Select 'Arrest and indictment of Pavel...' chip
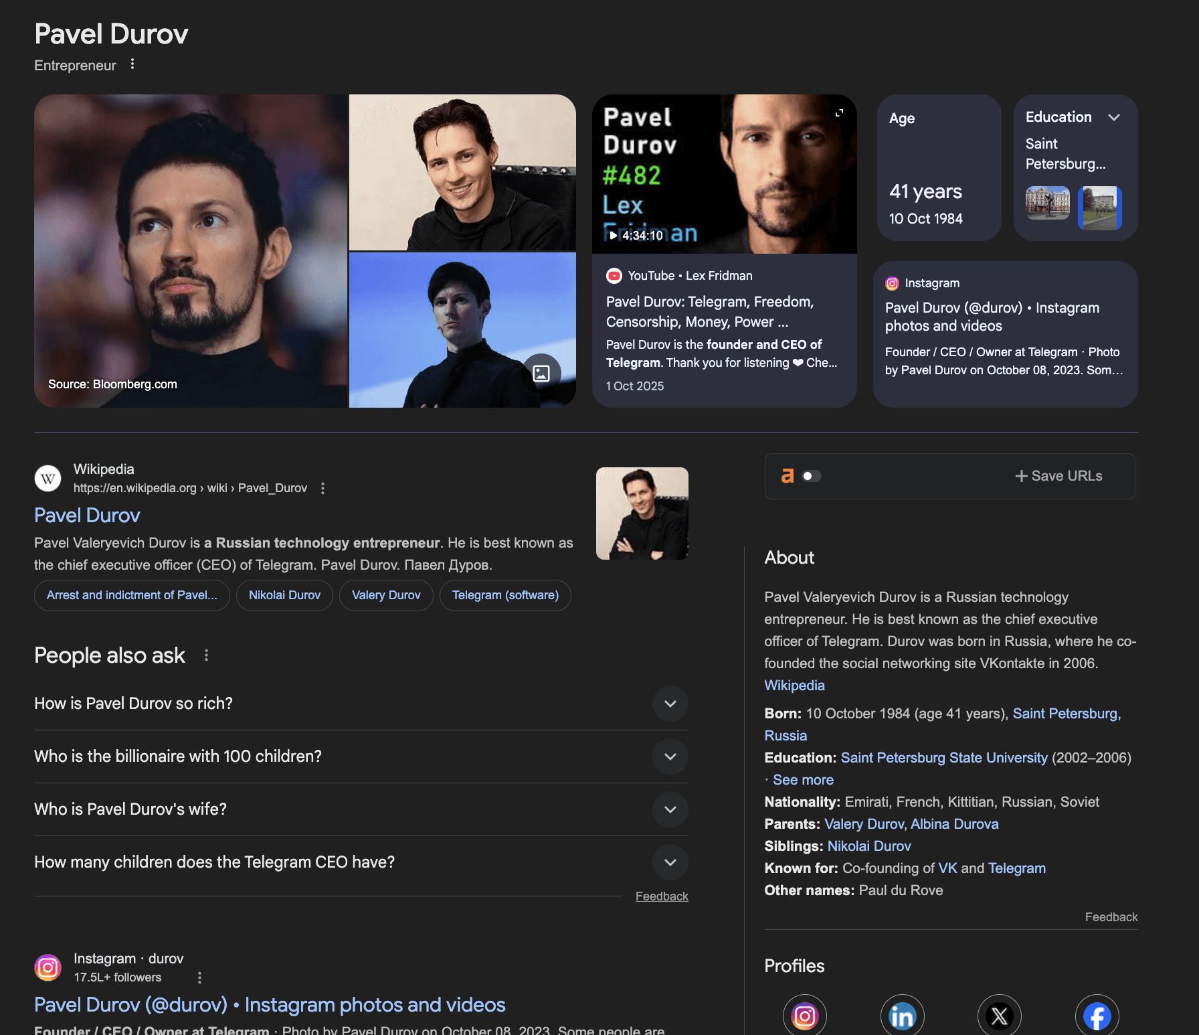 coord(132,595)
